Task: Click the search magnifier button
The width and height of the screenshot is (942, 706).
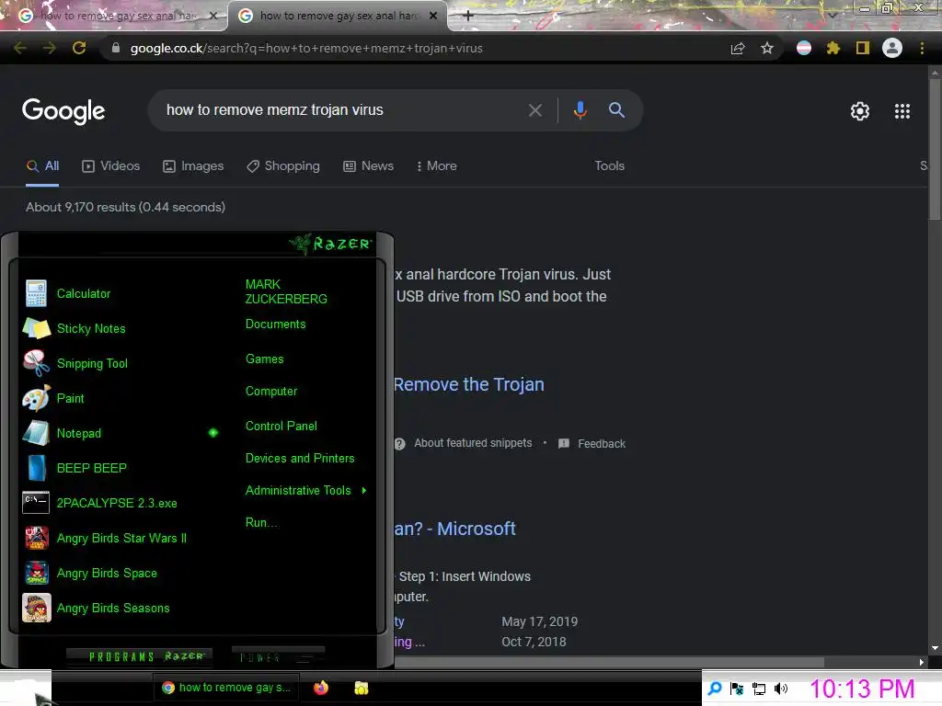Action: coord(616,110)
